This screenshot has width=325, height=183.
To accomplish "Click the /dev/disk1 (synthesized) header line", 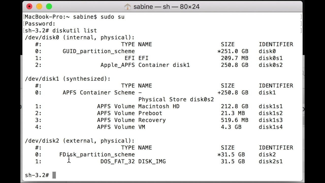I will (68, 79).
